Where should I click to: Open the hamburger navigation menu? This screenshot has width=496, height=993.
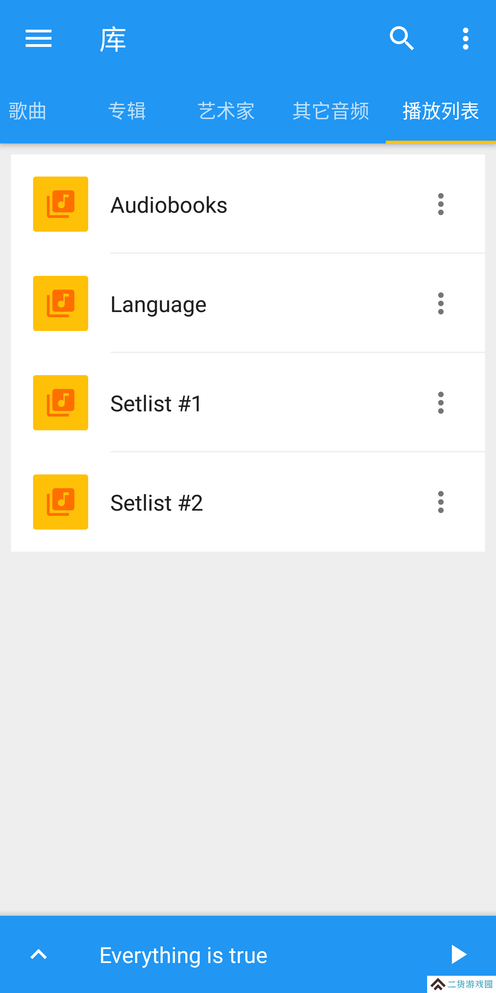coord(39,39)
